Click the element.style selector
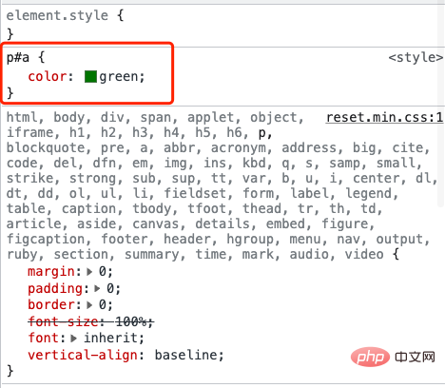This screenshot has height=388, width=445. tap(57, 15)
